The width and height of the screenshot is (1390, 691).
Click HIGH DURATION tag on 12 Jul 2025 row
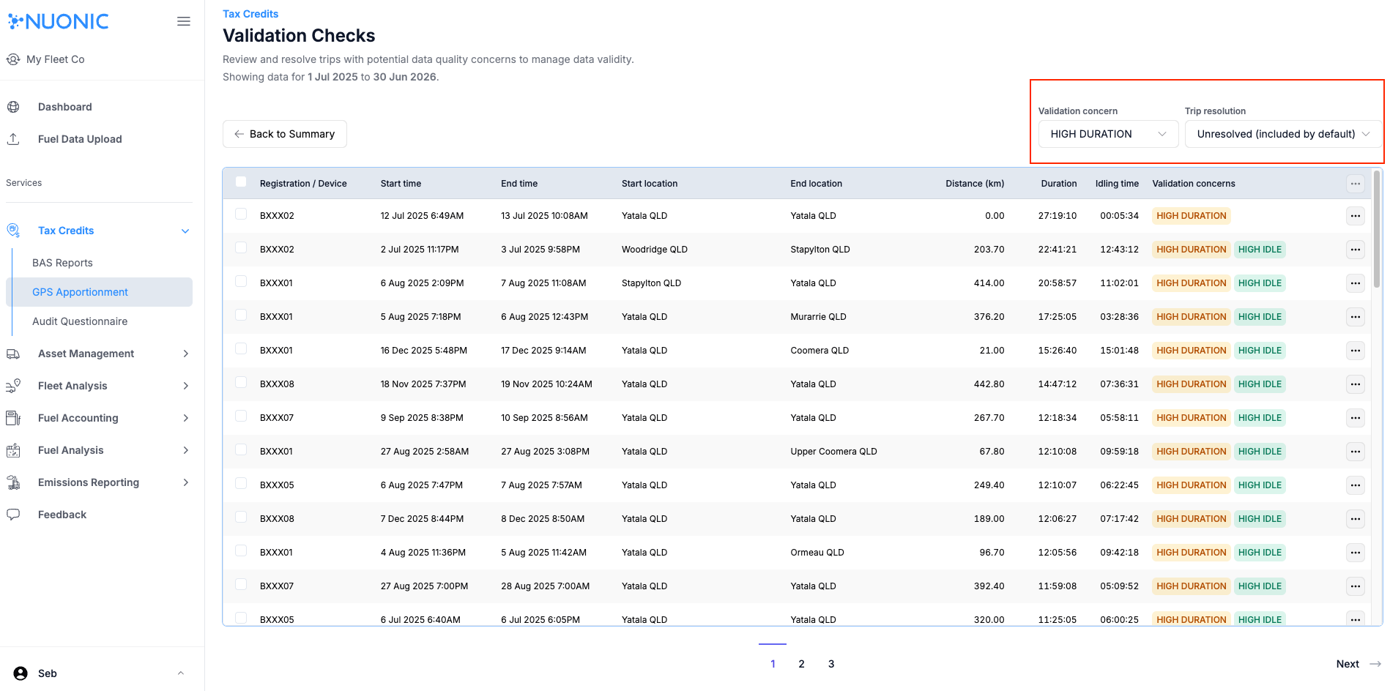tap(1192, 216)
